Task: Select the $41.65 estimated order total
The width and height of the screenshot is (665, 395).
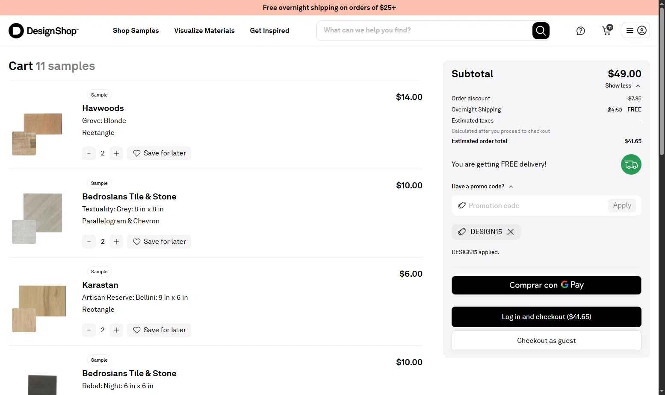Action: pyautogui.click(x=633, y=141)
